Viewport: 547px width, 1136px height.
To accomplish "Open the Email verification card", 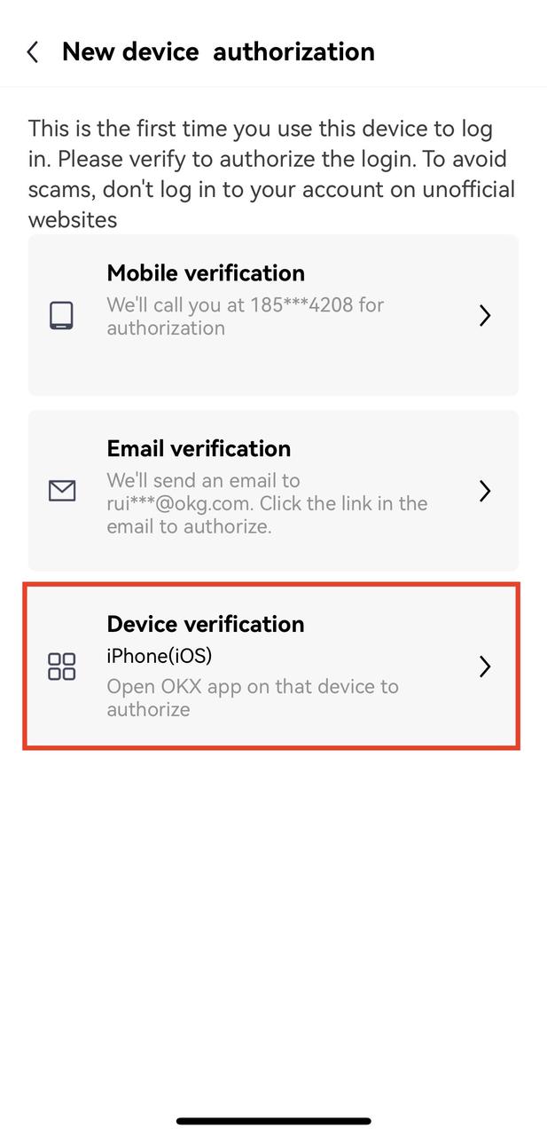I will 273,491.
